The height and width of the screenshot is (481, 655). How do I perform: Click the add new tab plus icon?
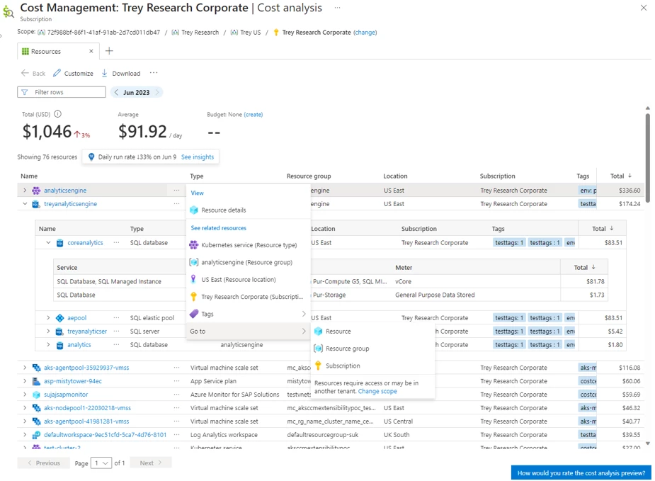point(109,51)
